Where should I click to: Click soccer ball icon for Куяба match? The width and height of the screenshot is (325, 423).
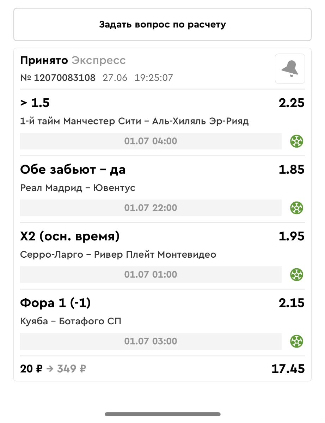(297, 341)
